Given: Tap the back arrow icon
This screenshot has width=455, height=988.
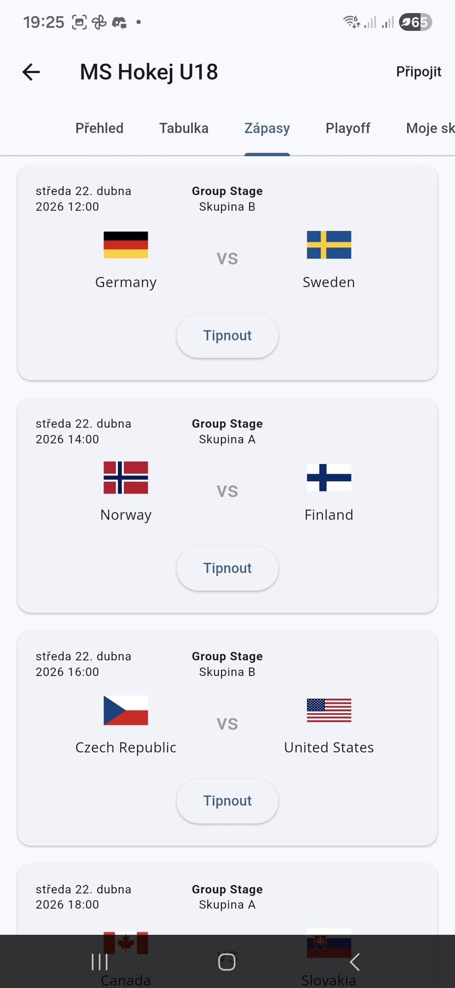Looking at the screenshot, I should click(x=31, y=72).
